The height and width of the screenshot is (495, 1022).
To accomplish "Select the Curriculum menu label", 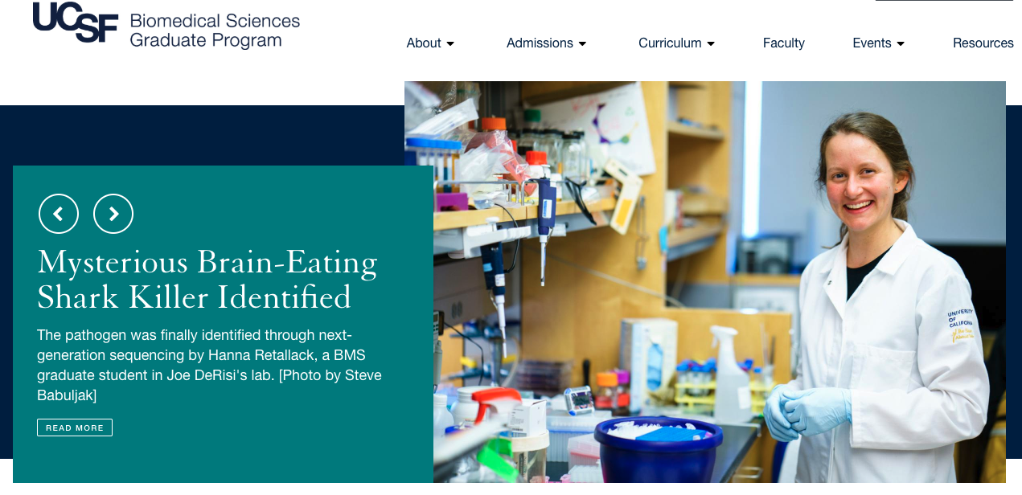I will pos(670,43).
